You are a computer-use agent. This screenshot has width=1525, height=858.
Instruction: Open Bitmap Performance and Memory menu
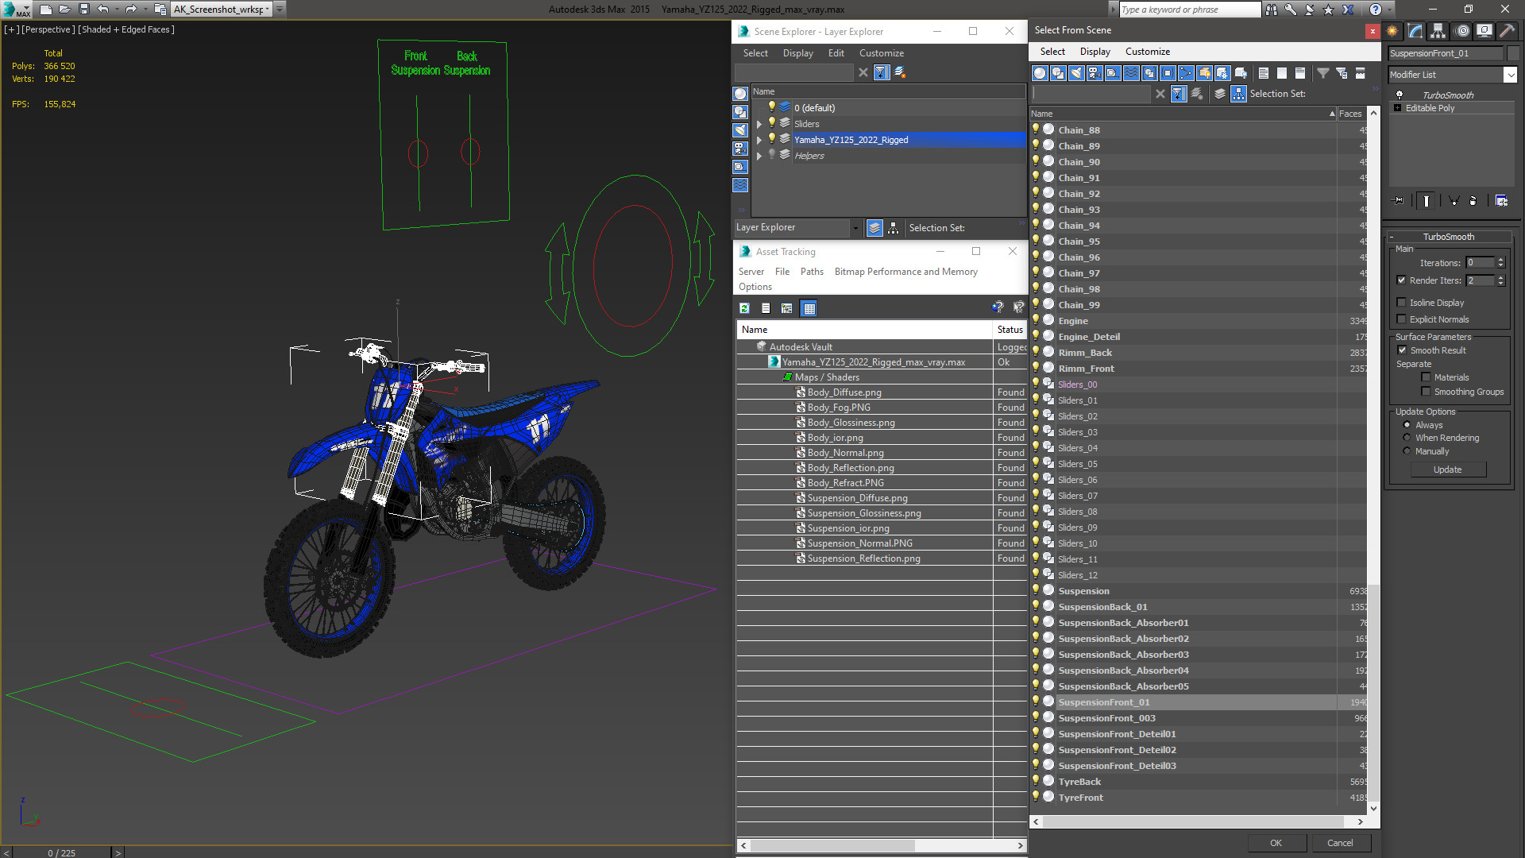(905, 272)
